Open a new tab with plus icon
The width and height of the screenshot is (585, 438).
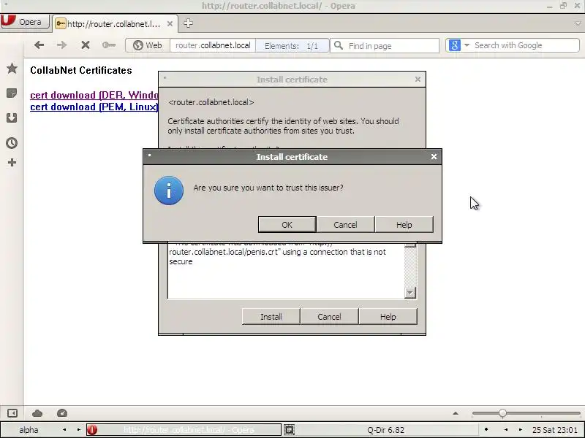[x=188, y=23]
